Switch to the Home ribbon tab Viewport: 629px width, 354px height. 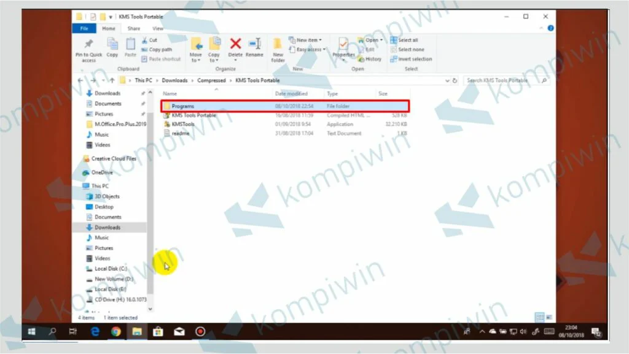(x=108, y=28)
